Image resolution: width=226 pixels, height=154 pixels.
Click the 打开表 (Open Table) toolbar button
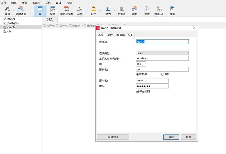click(49, 26)
